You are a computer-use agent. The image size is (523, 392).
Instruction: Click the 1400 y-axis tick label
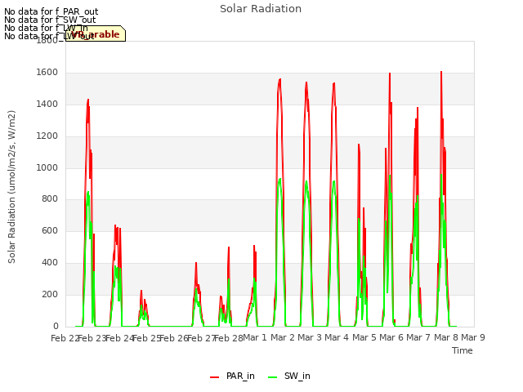tap(47, 105)
